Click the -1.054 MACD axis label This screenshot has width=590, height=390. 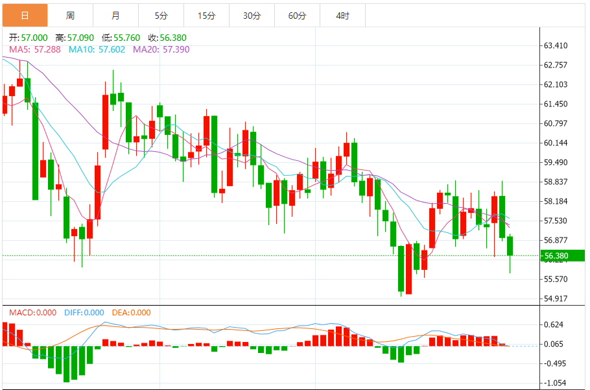tap(554, 384)
